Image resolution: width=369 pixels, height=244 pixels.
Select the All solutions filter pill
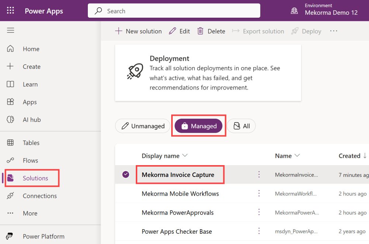pos(241,126)
